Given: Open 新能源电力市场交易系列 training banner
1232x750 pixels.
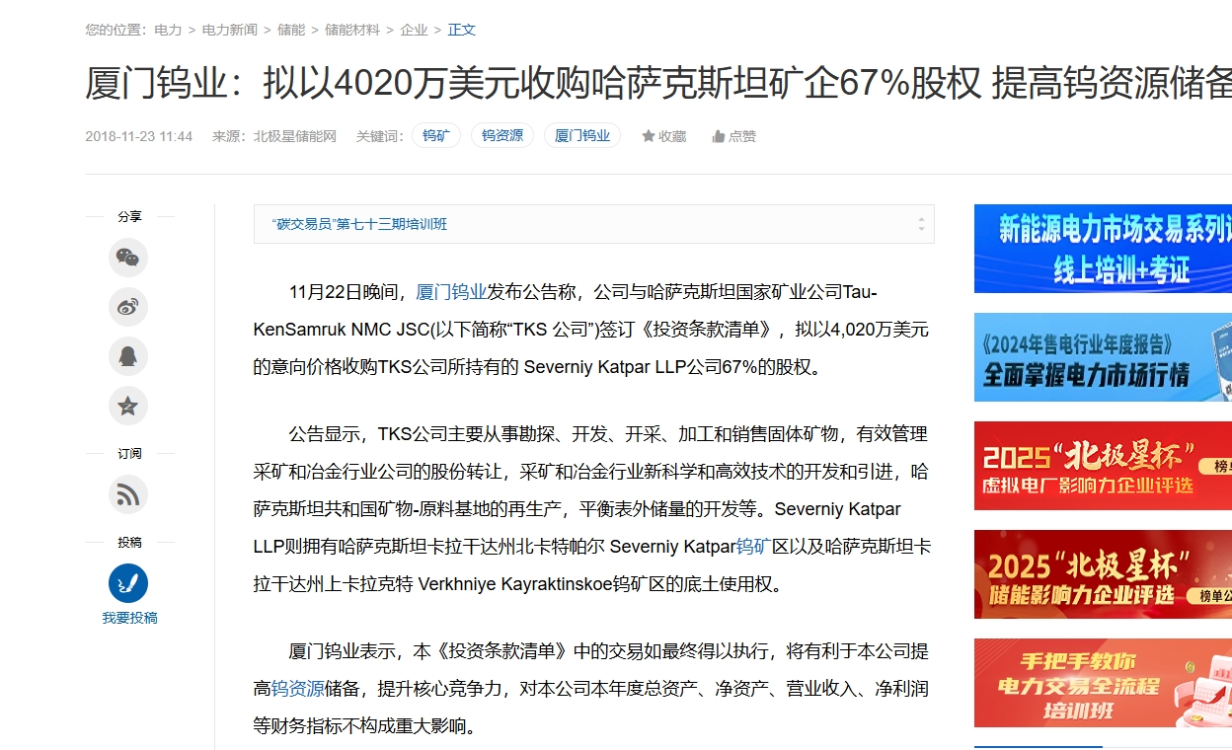Looking at the screenshot, I should (1103, 249).
